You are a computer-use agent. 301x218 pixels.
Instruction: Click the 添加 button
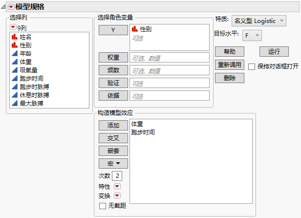point(113,126)
